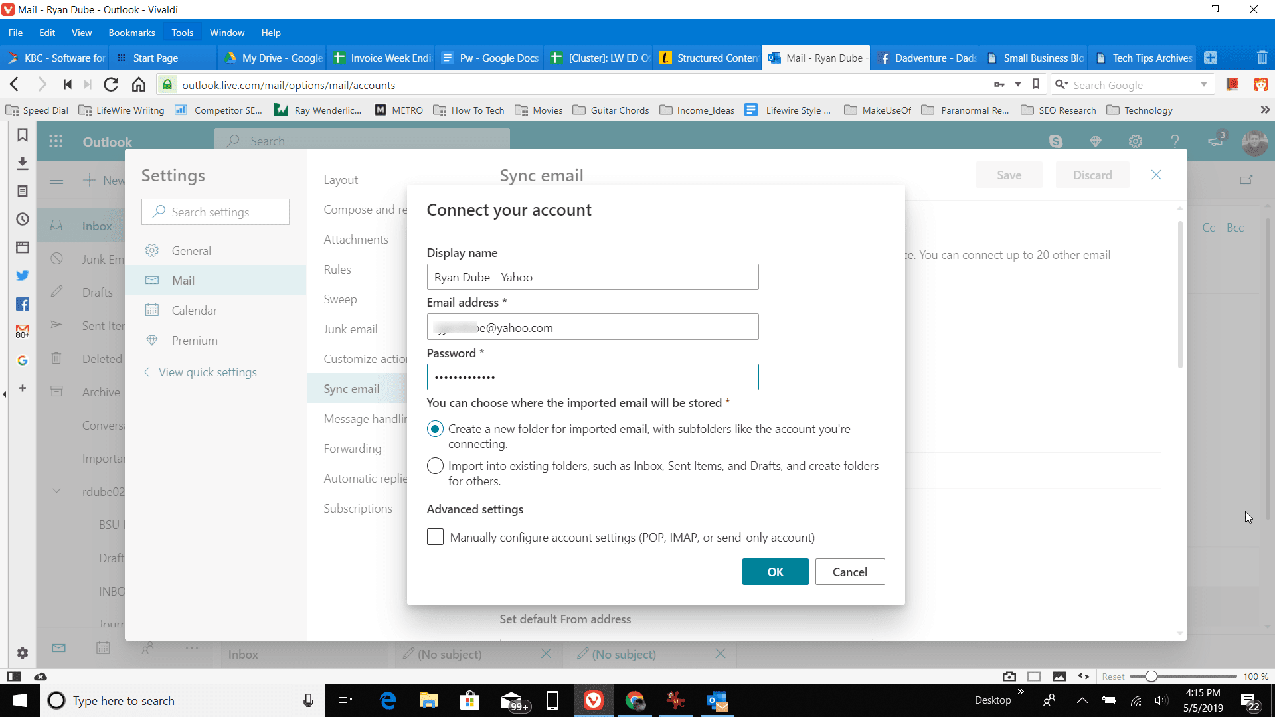
Task: Open the Mail settings tab
Action: (182, 280)
